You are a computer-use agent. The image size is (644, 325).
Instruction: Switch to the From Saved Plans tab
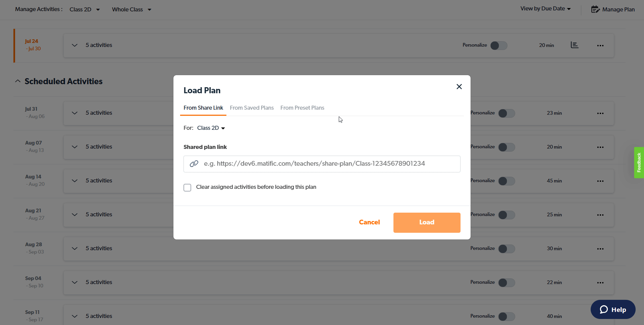pyautogui.click(x=252, y=108)
